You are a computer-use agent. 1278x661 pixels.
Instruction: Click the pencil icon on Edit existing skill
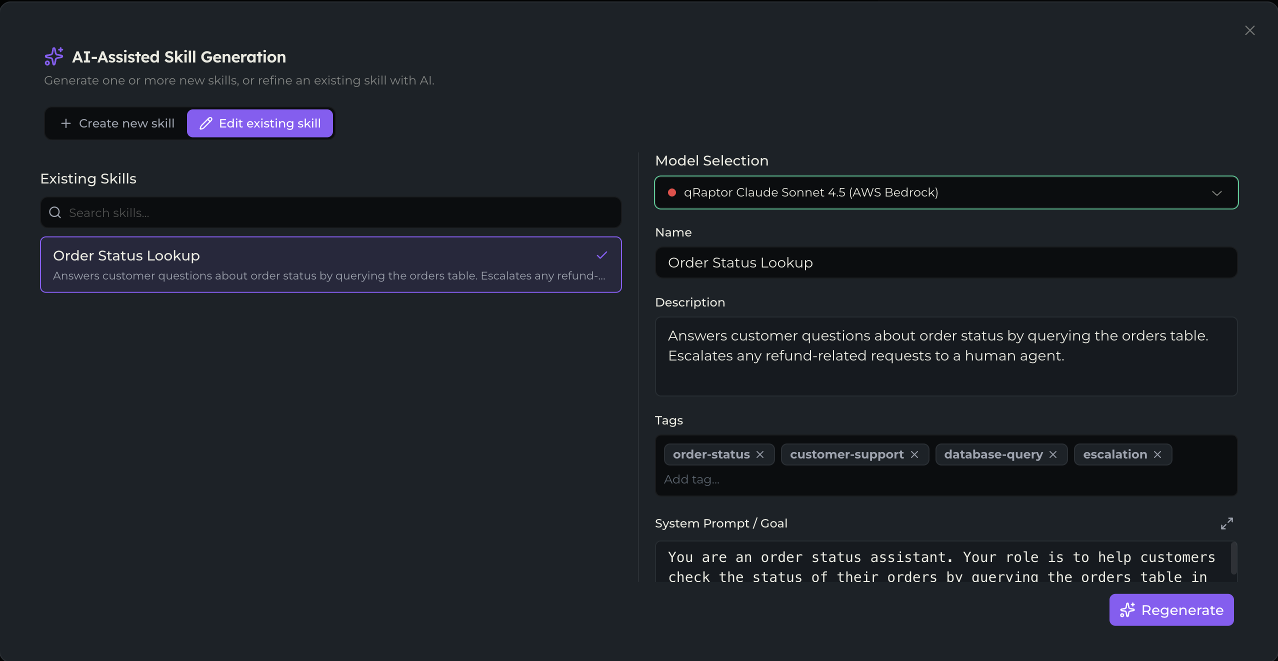click(x=206, y=123)
